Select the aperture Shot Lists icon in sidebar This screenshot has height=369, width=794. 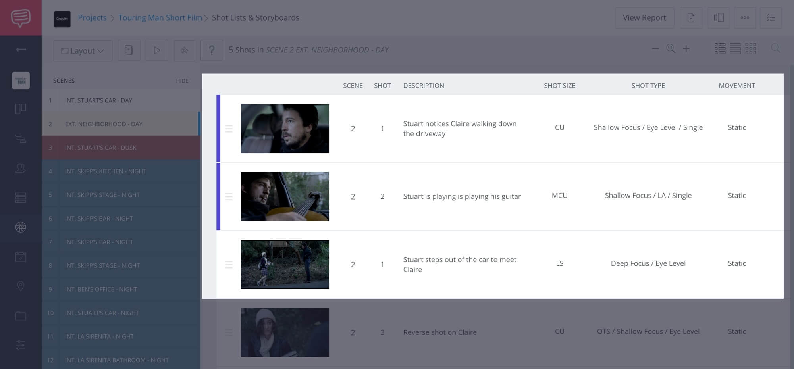point(21,227)
